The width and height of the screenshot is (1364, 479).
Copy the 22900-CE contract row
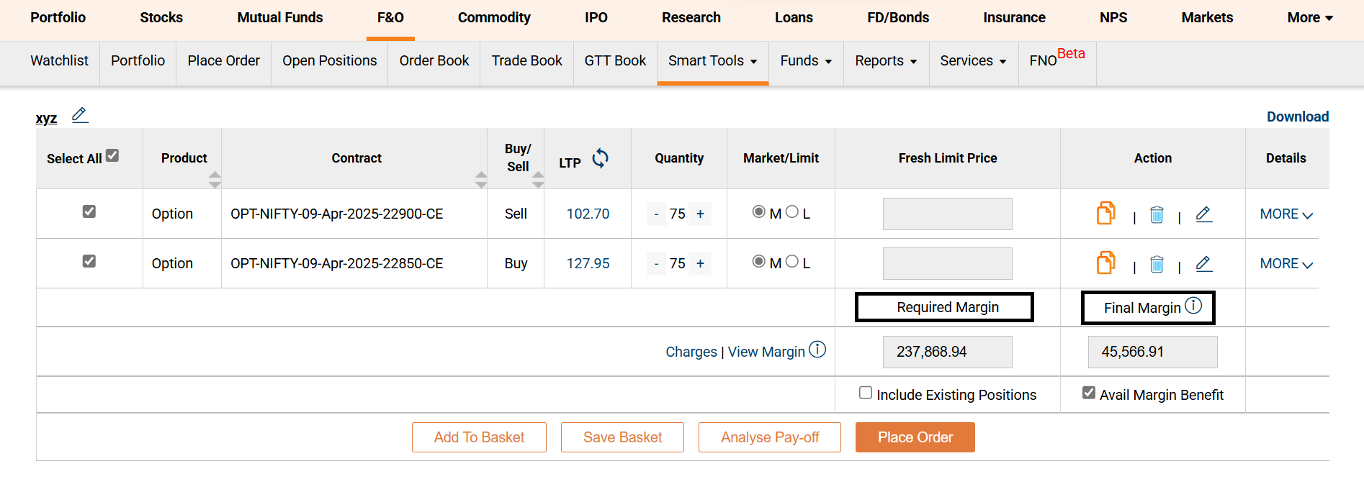[1105, 214]
